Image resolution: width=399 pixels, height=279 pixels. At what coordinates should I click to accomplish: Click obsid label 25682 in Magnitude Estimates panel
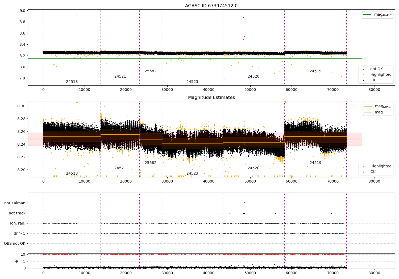151,163
